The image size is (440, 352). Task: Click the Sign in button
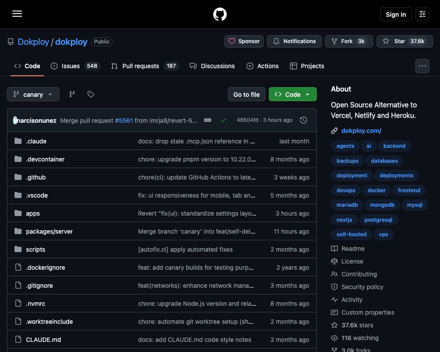click(396, 14)
